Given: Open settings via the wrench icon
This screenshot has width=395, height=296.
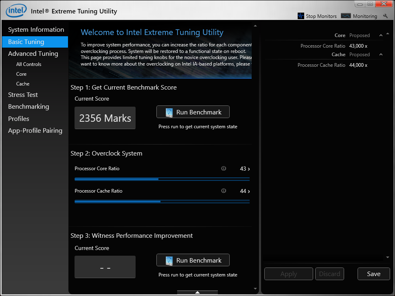Looking at the screenshot, I should [385, 16].
